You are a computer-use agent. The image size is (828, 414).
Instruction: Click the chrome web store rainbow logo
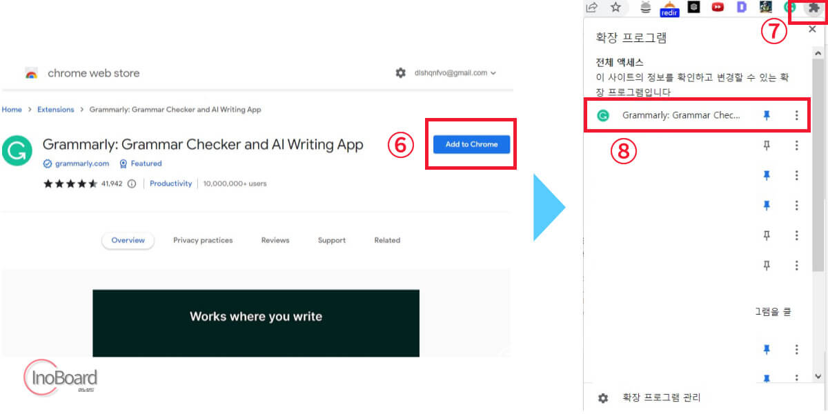click(x=31, y=73)
